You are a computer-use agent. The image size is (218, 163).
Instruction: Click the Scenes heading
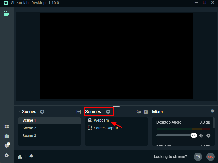[x=29, y=112]
